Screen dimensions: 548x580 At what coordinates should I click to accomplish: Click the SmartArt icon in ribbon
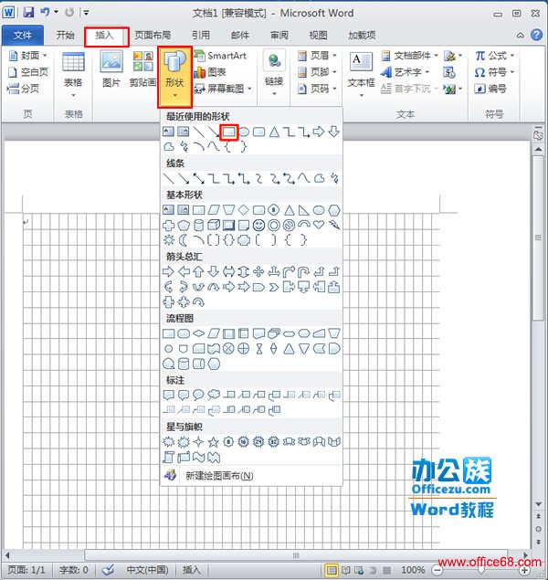220,56
